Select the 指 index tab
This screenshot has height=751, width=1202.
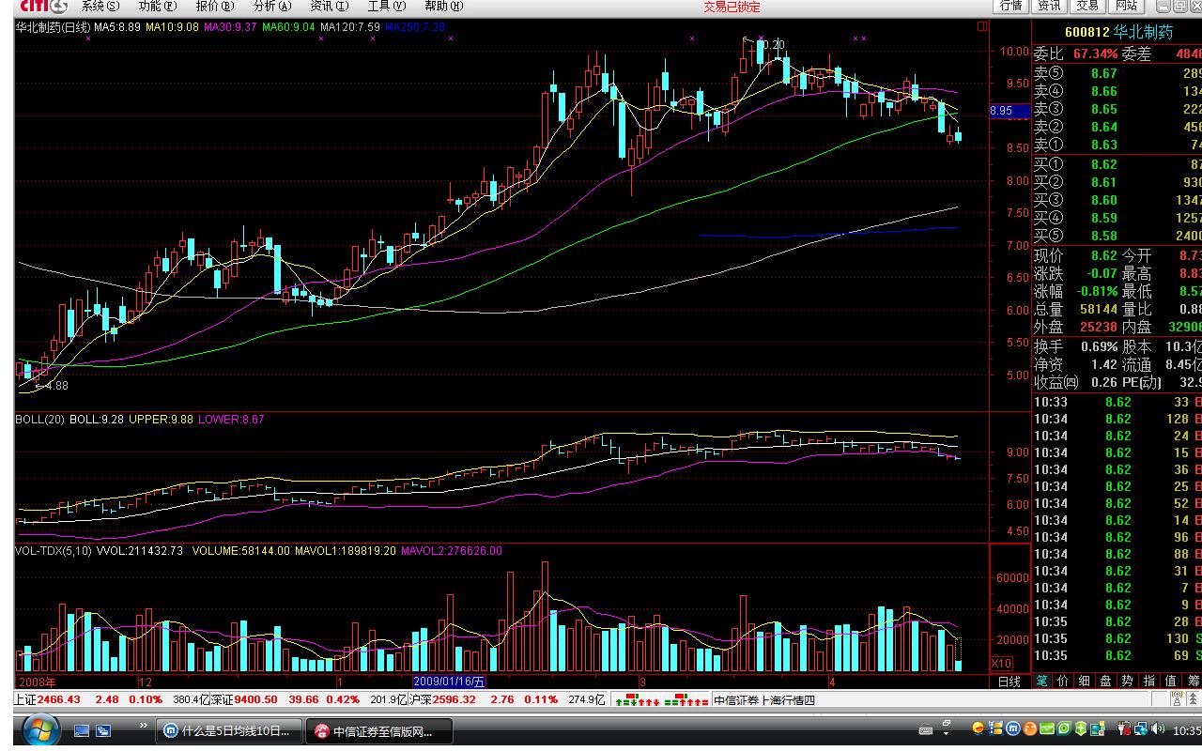tap(1149, 682)
